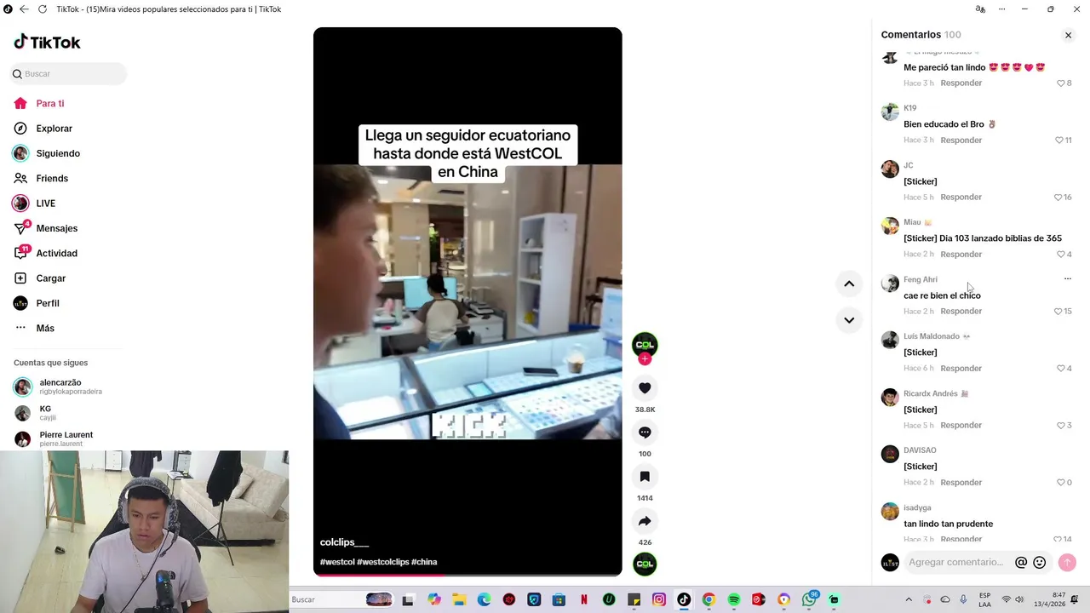1090x613 pixels.
Task: Open the #westcol hashtag
Action: [x=337, y=562]
